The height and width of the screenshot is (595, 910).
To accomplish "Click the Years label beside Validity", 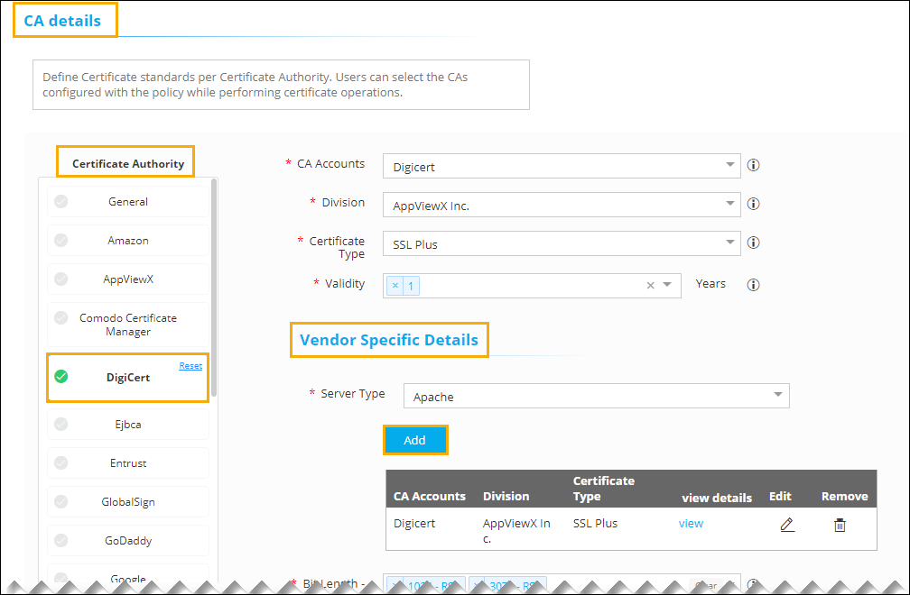I will (710, 284).
